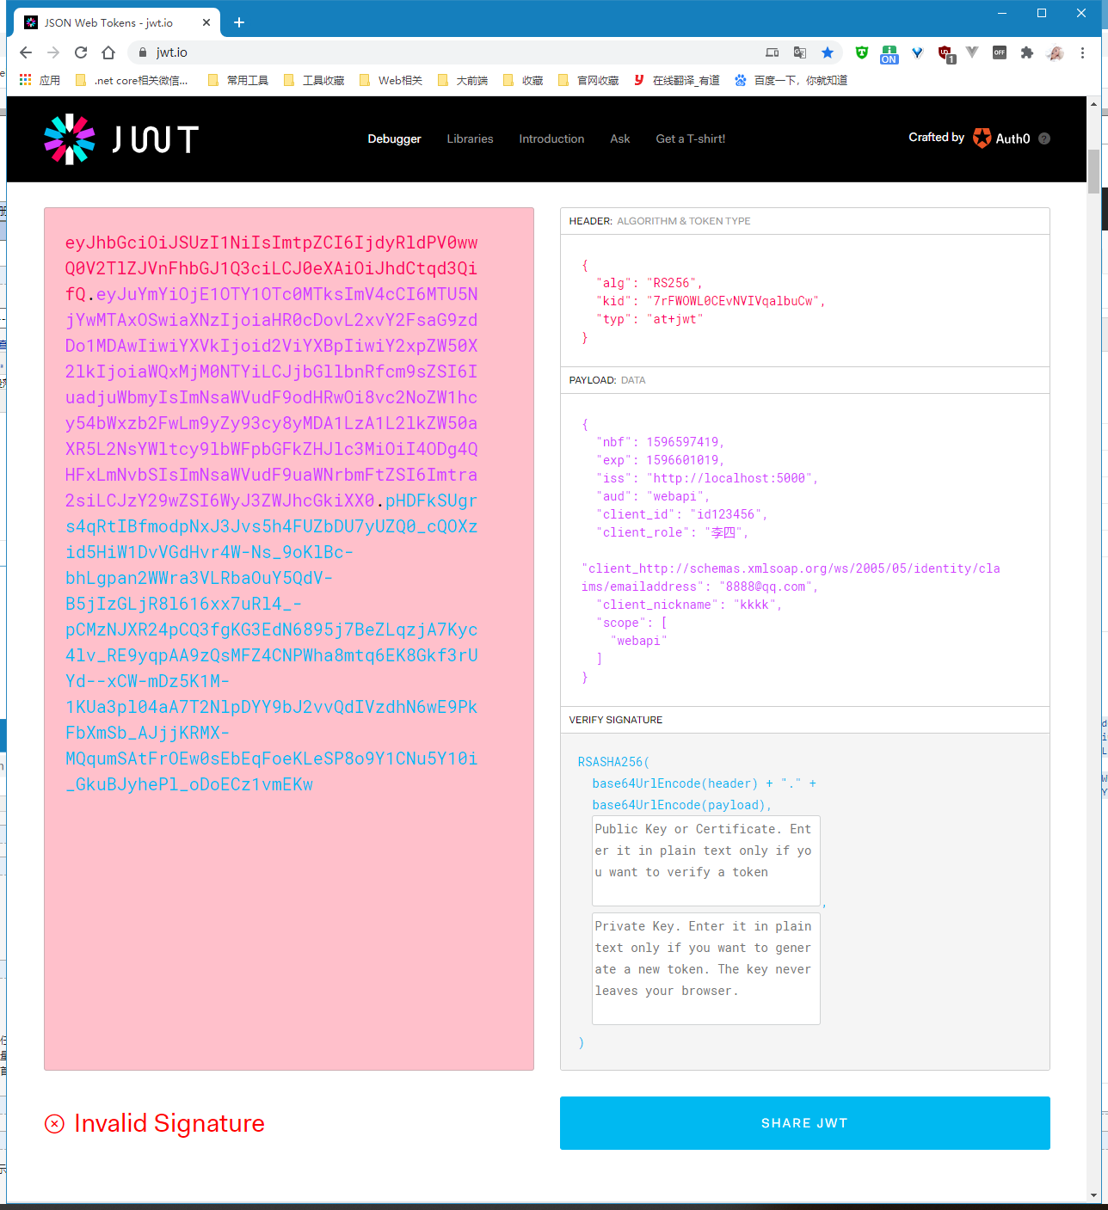The image size is (1108, 1210).
Task: Bookmark the page with the star icon
Action: click(x=828, y=52)
